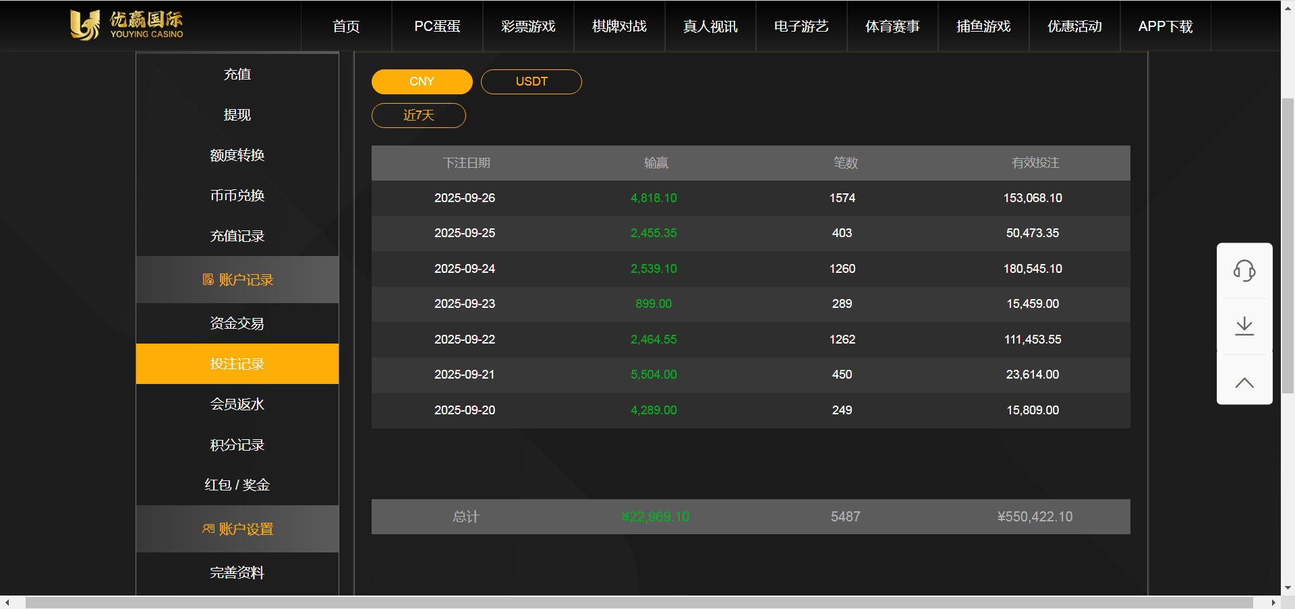Click the horizontal page scrollbar thumb
The width and height of the screenshot is (1295, 609).
tap(639, 602)
